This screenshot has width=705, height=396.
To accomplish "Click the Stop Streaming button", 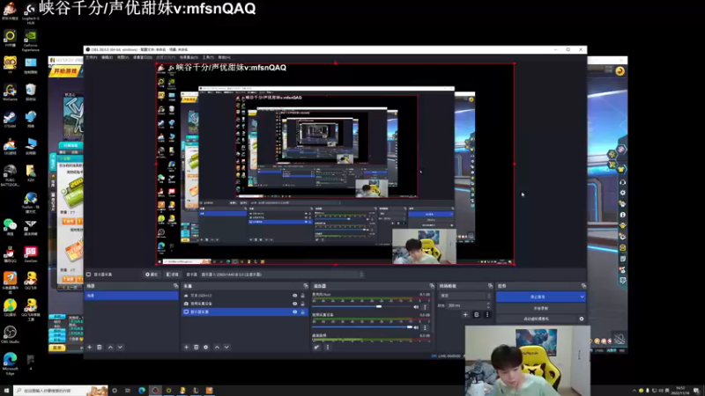I will click(x=538, y=297).
